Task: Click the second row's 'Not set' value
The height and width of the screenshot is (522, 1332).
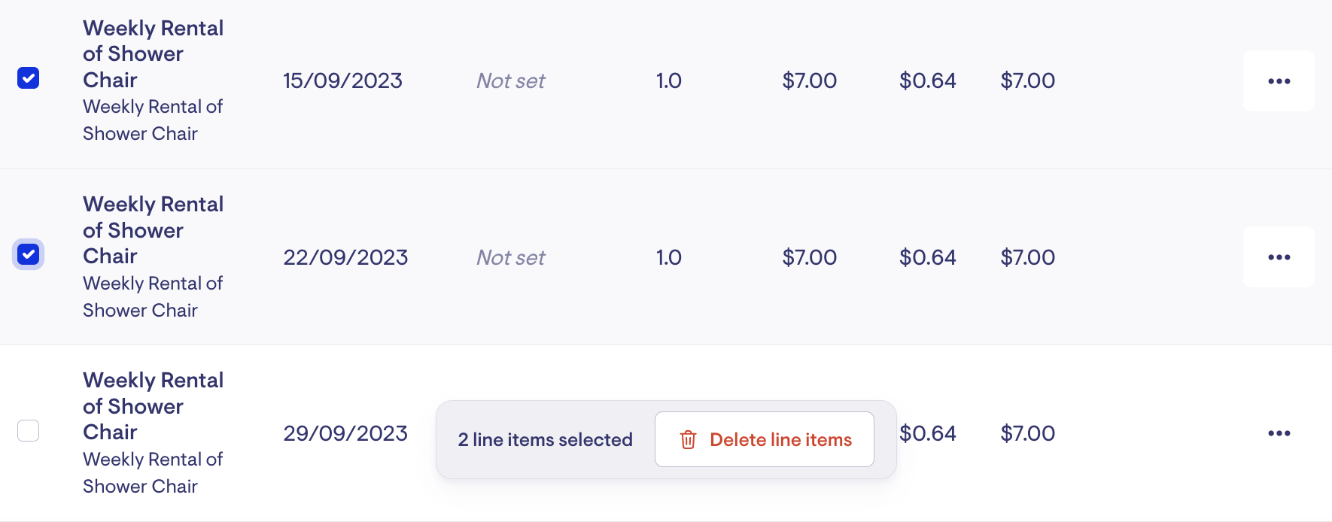Action: (x=510, y=258)
